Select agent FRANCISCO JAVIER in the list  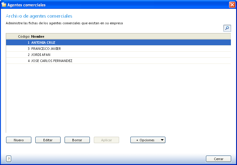[x=46, y=49]
